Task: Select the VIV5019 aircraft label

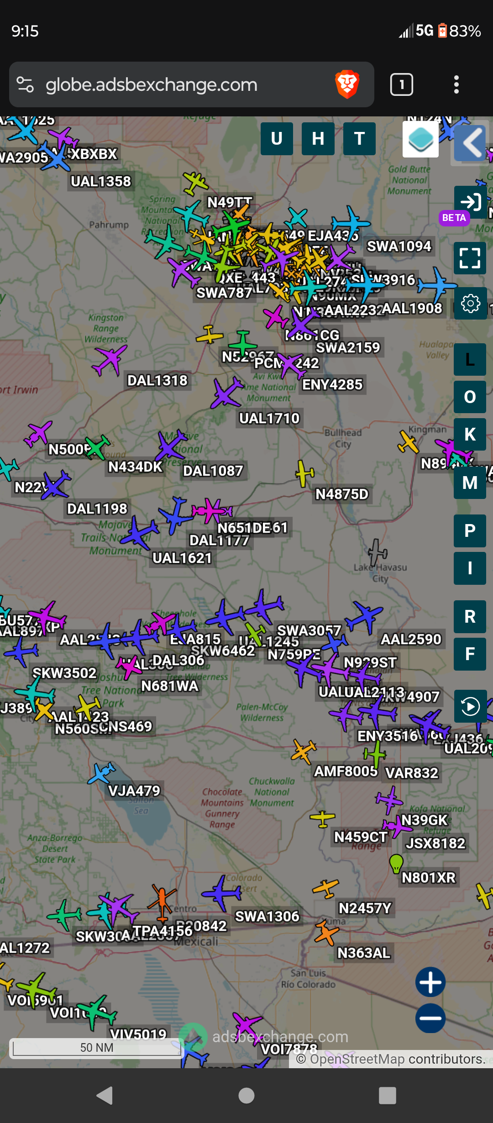Action: pos(138,1034)
